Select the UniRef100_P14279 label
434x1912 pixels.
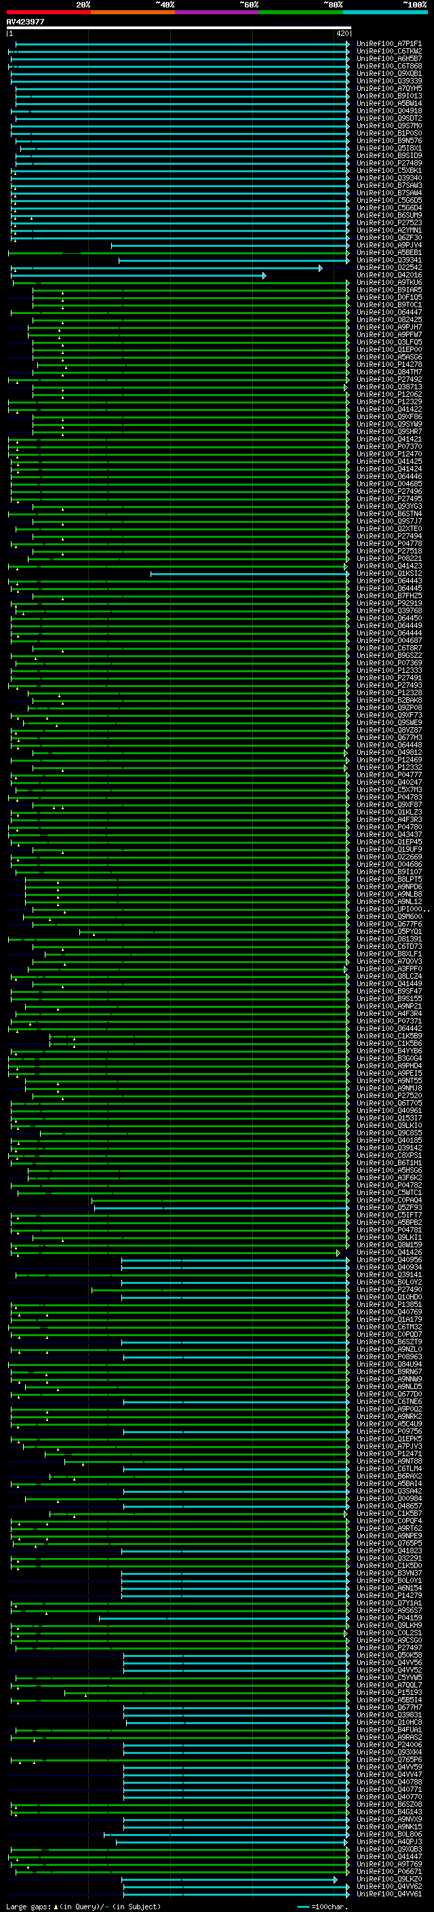389,1595
